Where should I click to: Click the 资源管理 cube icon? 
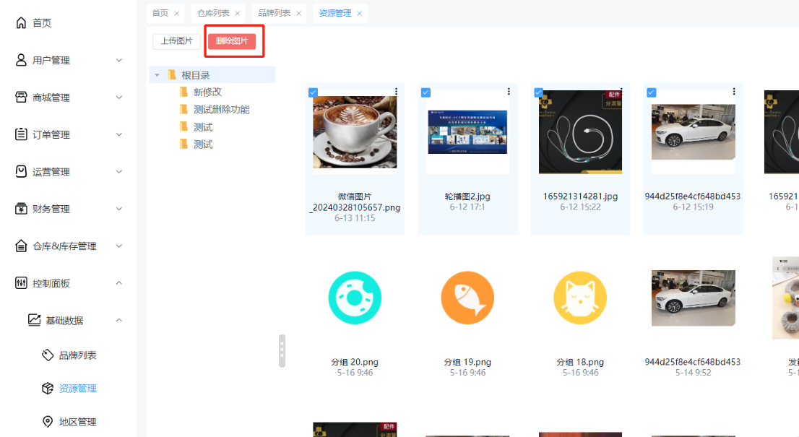click(48, 388)
